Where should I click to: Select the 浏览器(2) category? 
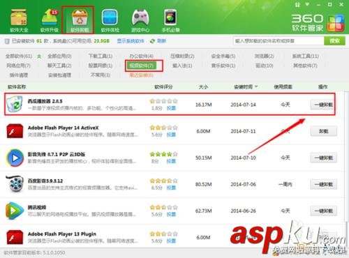pyautogui.click(x=264, y=56)
